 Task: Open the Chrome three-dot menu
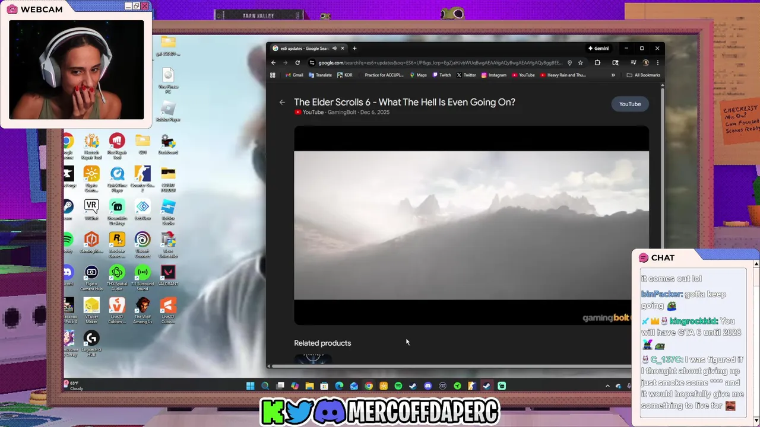pos(657,63)
